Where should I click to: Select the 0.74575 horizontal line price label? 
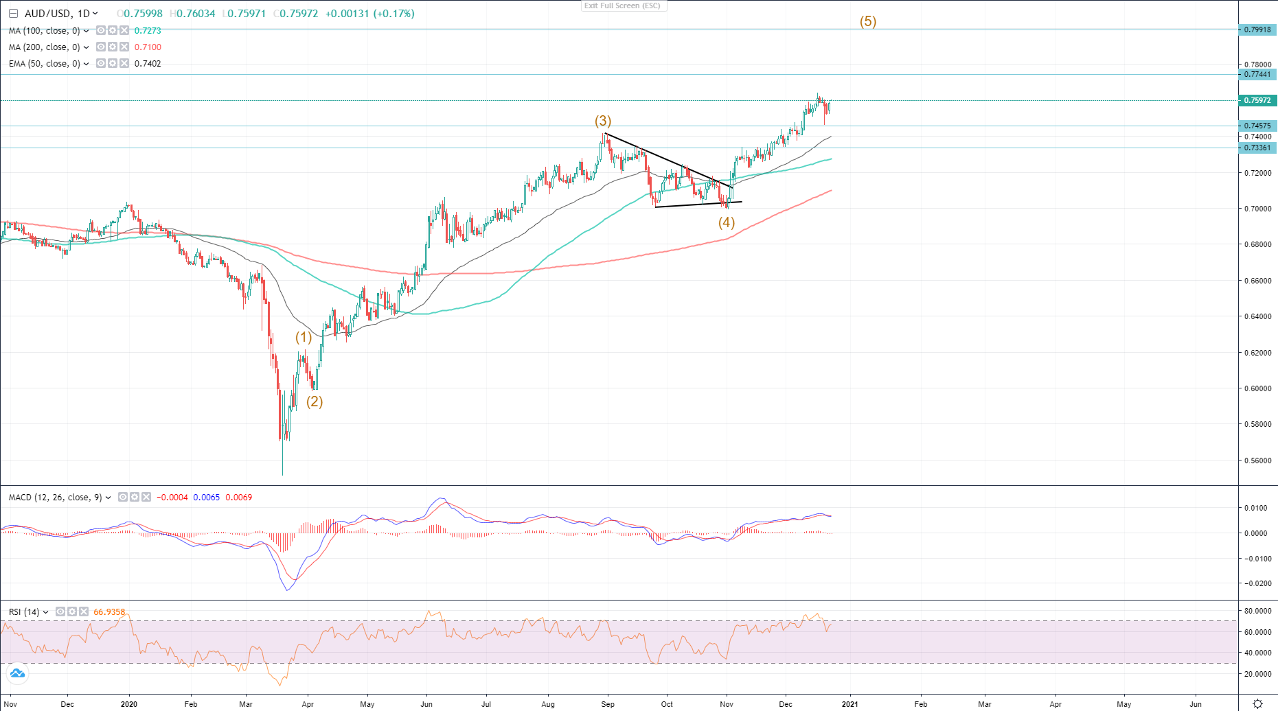tap(1257, 126)
